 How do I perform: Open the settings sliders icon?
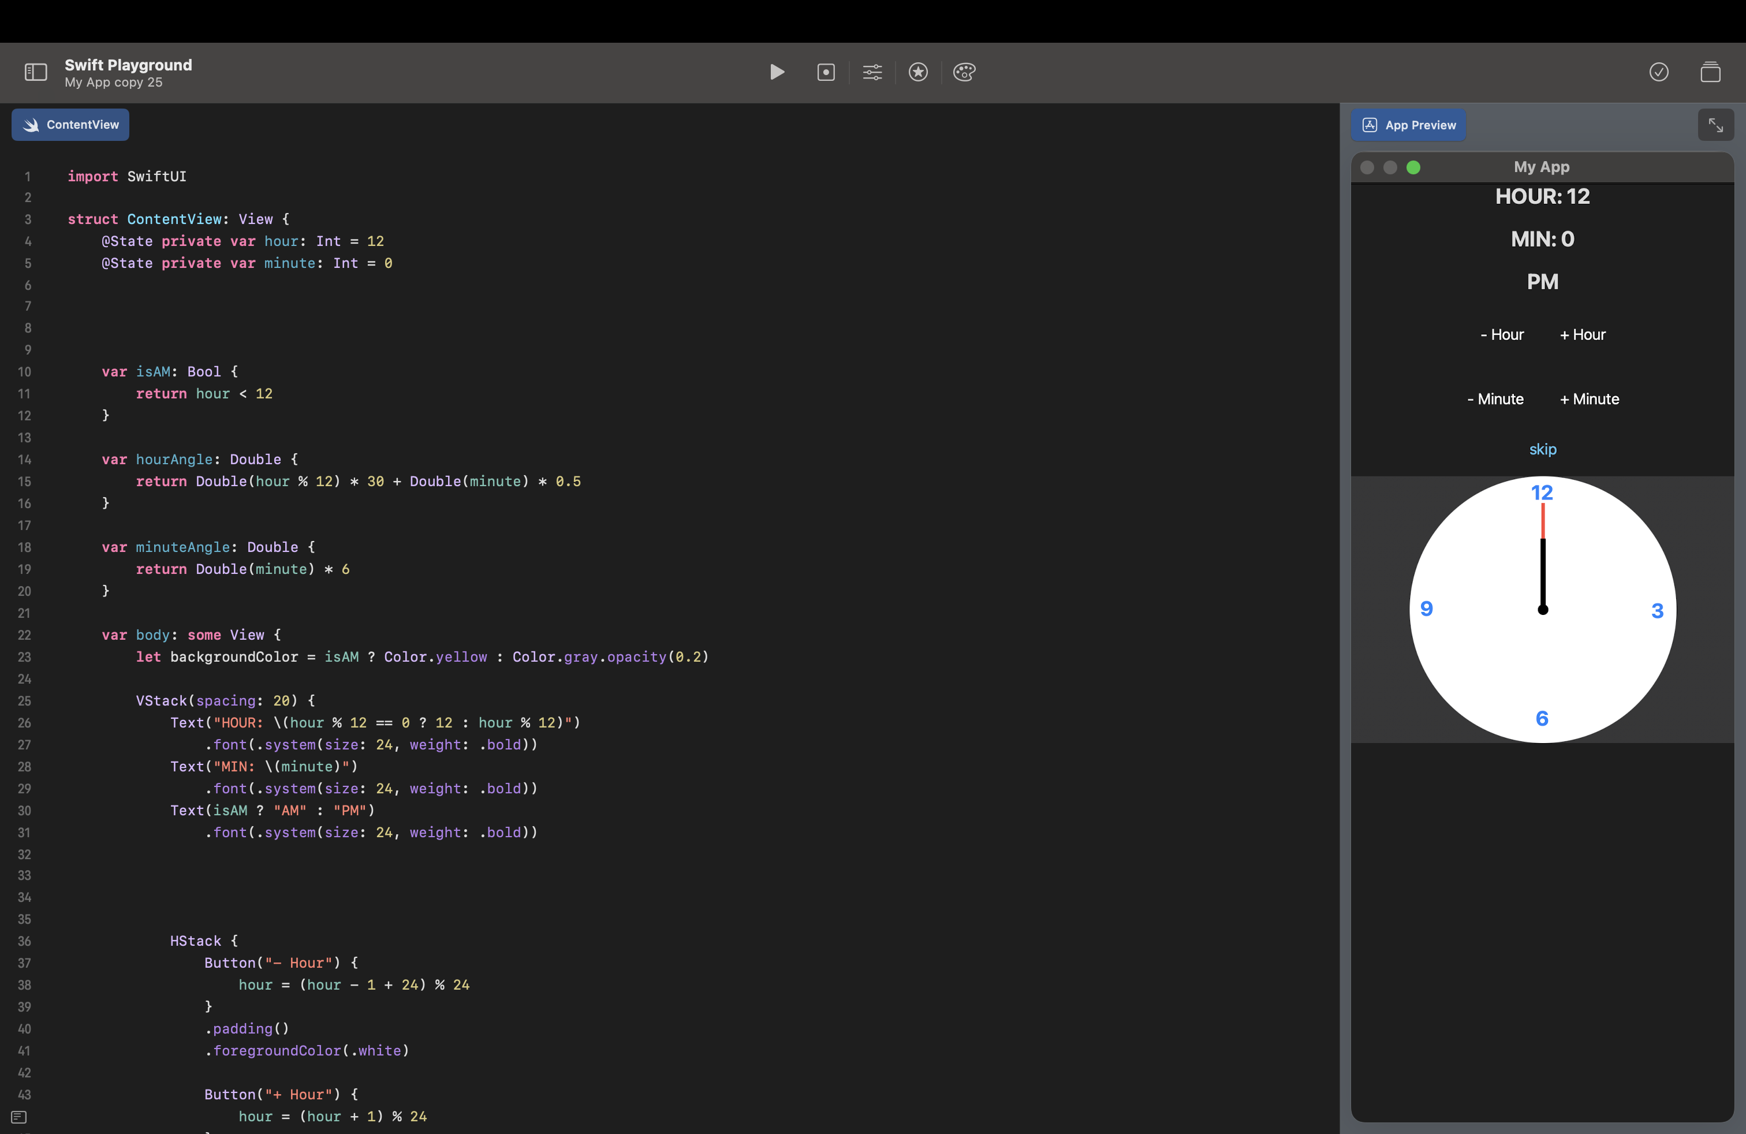[x=871, y=72]
